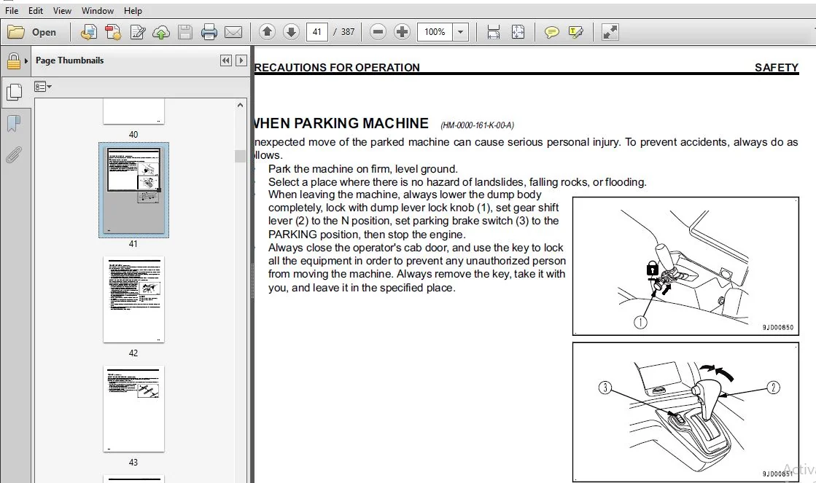Click the gear shift lever figure 9JD00851
Image resolution: width=816 pixels, height=483 pixels.
pyautogui.click(x=685, y=412)
